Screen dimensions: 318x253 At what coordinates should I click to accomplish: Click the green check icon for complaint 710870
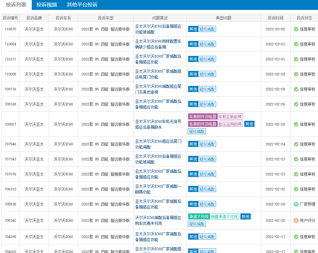[296, 29]
